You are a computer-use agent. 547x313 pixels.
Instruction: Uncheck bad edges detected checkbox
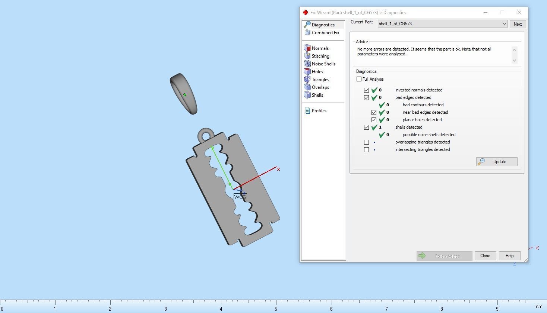[367, 98]
